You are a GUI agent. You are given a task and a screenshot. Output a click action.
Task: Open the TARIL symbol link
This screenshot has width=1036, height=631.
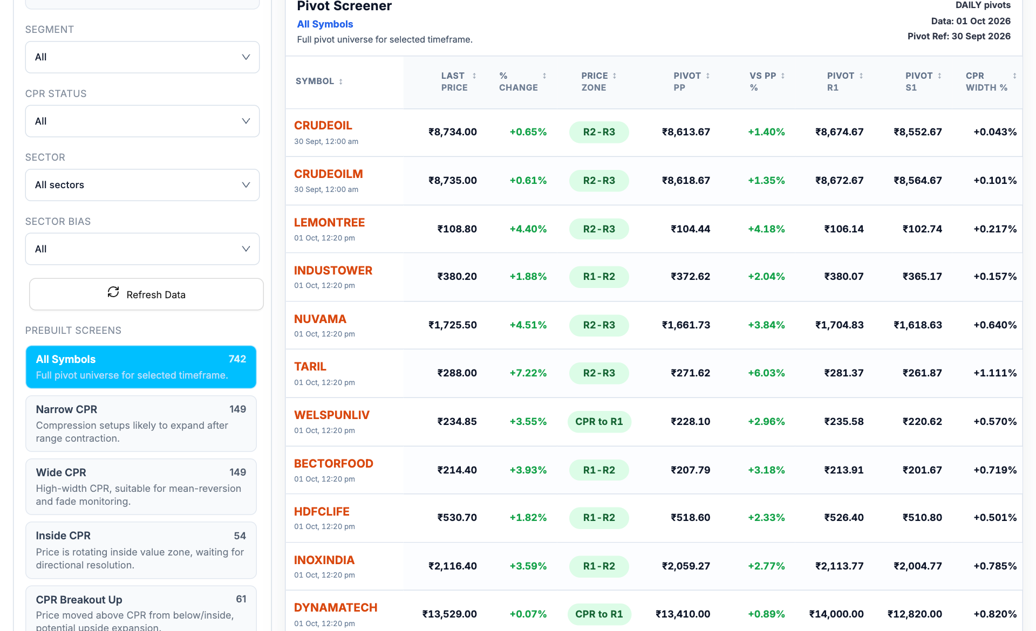click(310, 367)
